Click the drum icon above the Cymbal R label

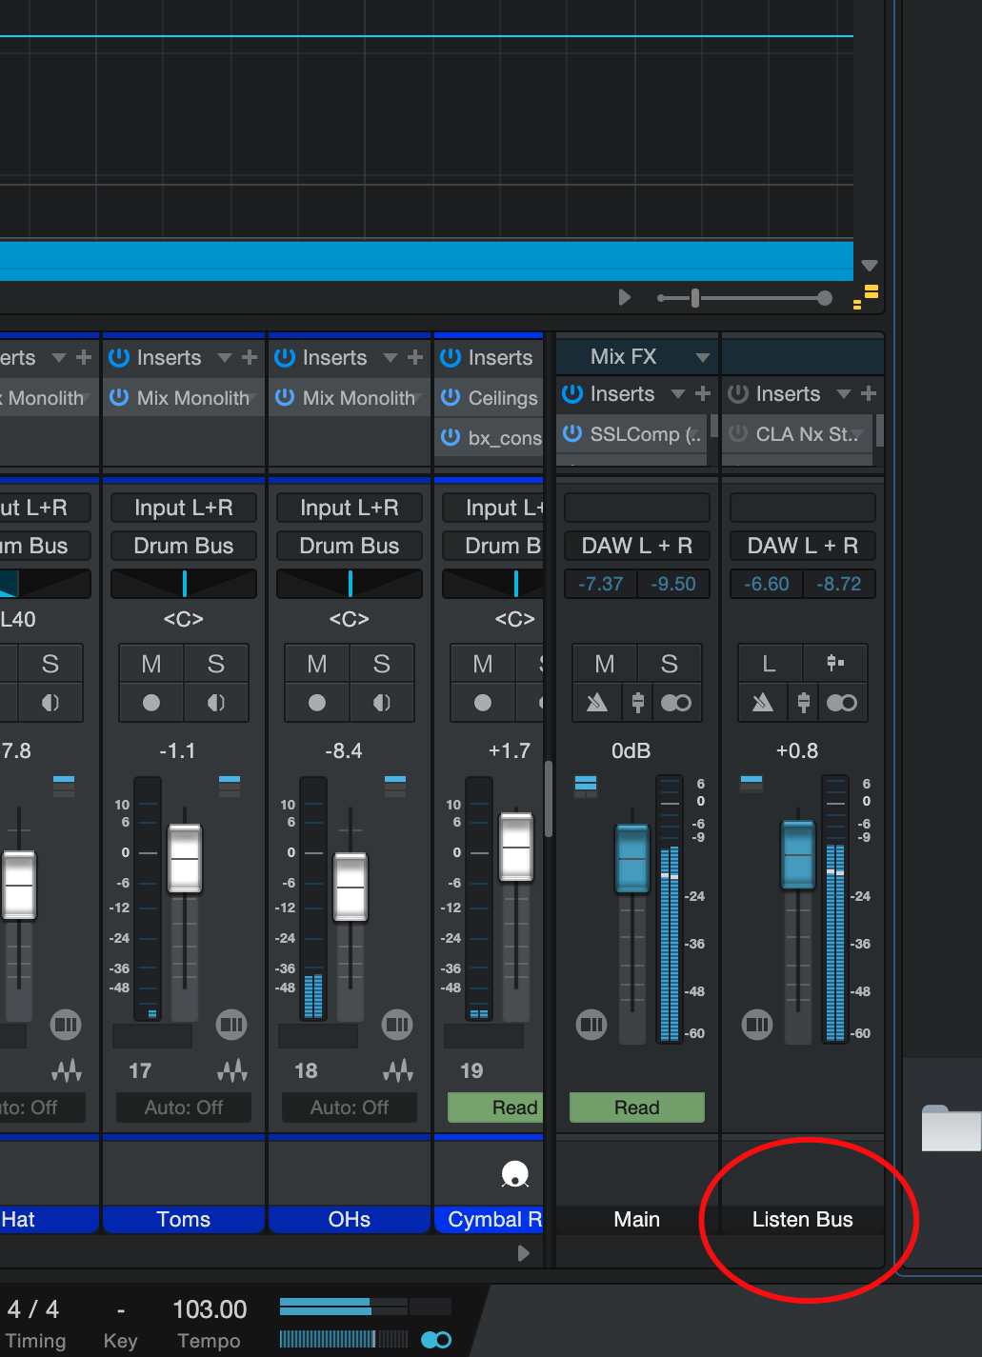[515, 1172]
